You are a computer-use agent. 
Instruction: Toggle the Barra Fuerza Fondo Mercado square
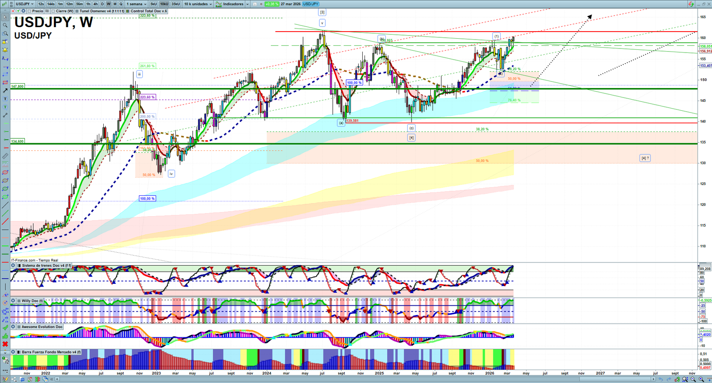(19, 352)
